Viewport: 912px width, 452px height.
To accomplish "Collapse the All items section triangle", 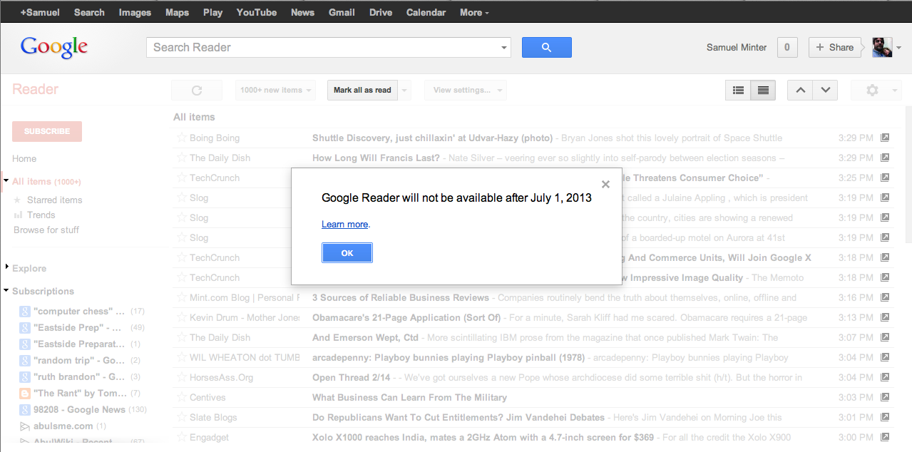I will 6,180.
